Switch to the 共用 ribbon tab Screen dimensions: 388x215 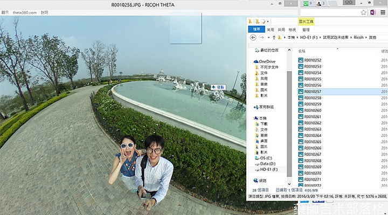tap(281, 30)
